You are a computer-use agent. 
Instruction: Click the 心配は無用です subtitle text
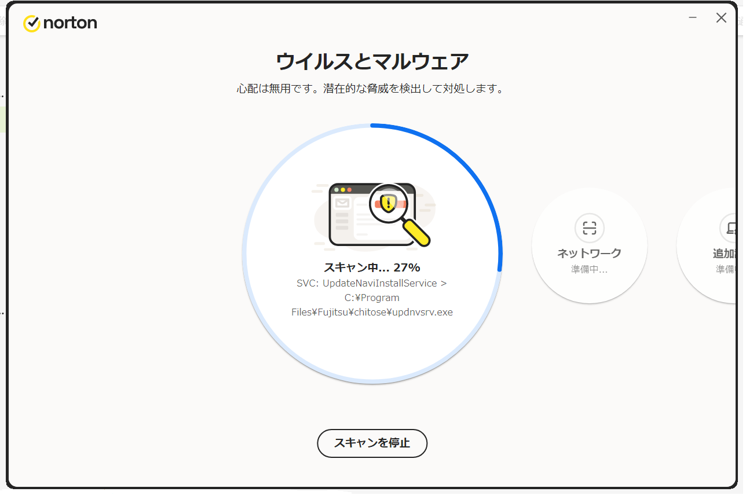point(372,89)
